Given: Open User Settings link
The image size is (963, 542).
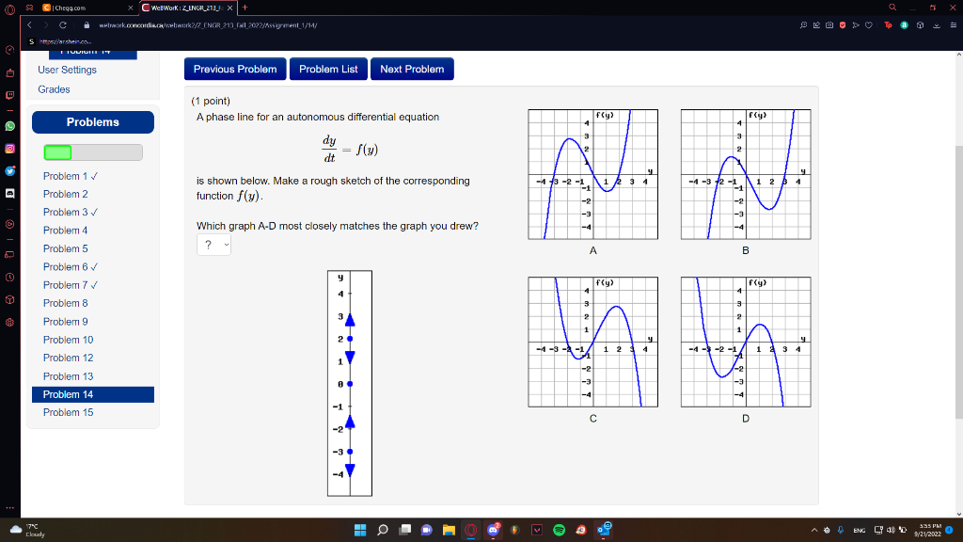Looking at the screenshot, I should pos(67,70).
